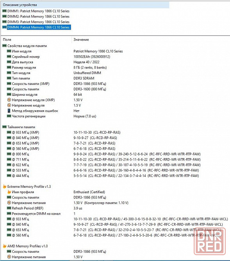Click the icon beside Метод обнаружения ошибок

click(x=9, y=111)
